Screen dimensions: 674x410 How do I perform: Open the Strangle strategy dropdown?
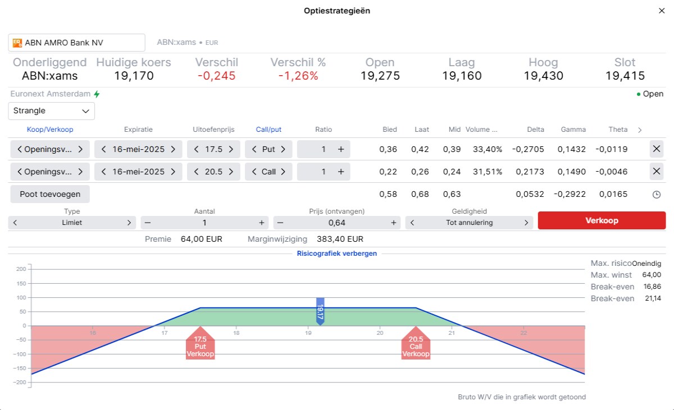click(x=51, y=111)
